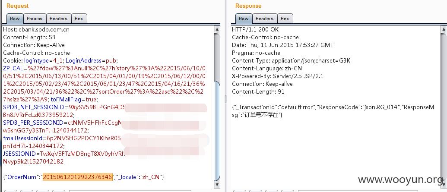
Task: Open the Request Headers tab
Action: pyautogui.click(x=58, y=19)
